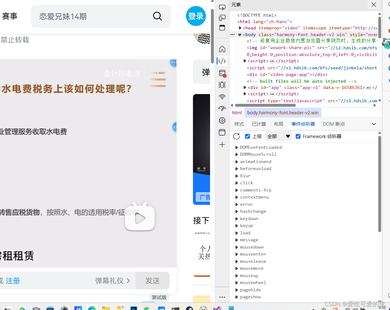Screen dimensions: 390x310
Task: Expand the keydown event listener
Action: [x=237, y=218]
